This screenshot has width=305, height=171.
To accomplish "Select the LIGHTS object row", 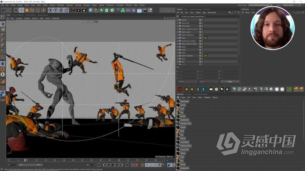I will tap(184, 20).
